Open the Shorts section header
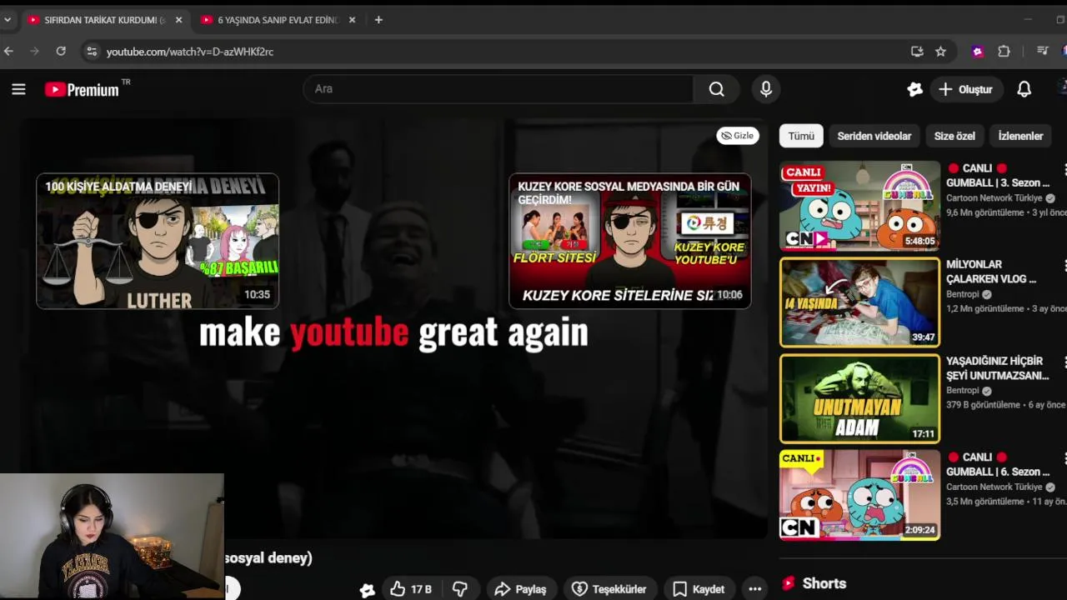The image size is (1067, 600). coord(814,583)
